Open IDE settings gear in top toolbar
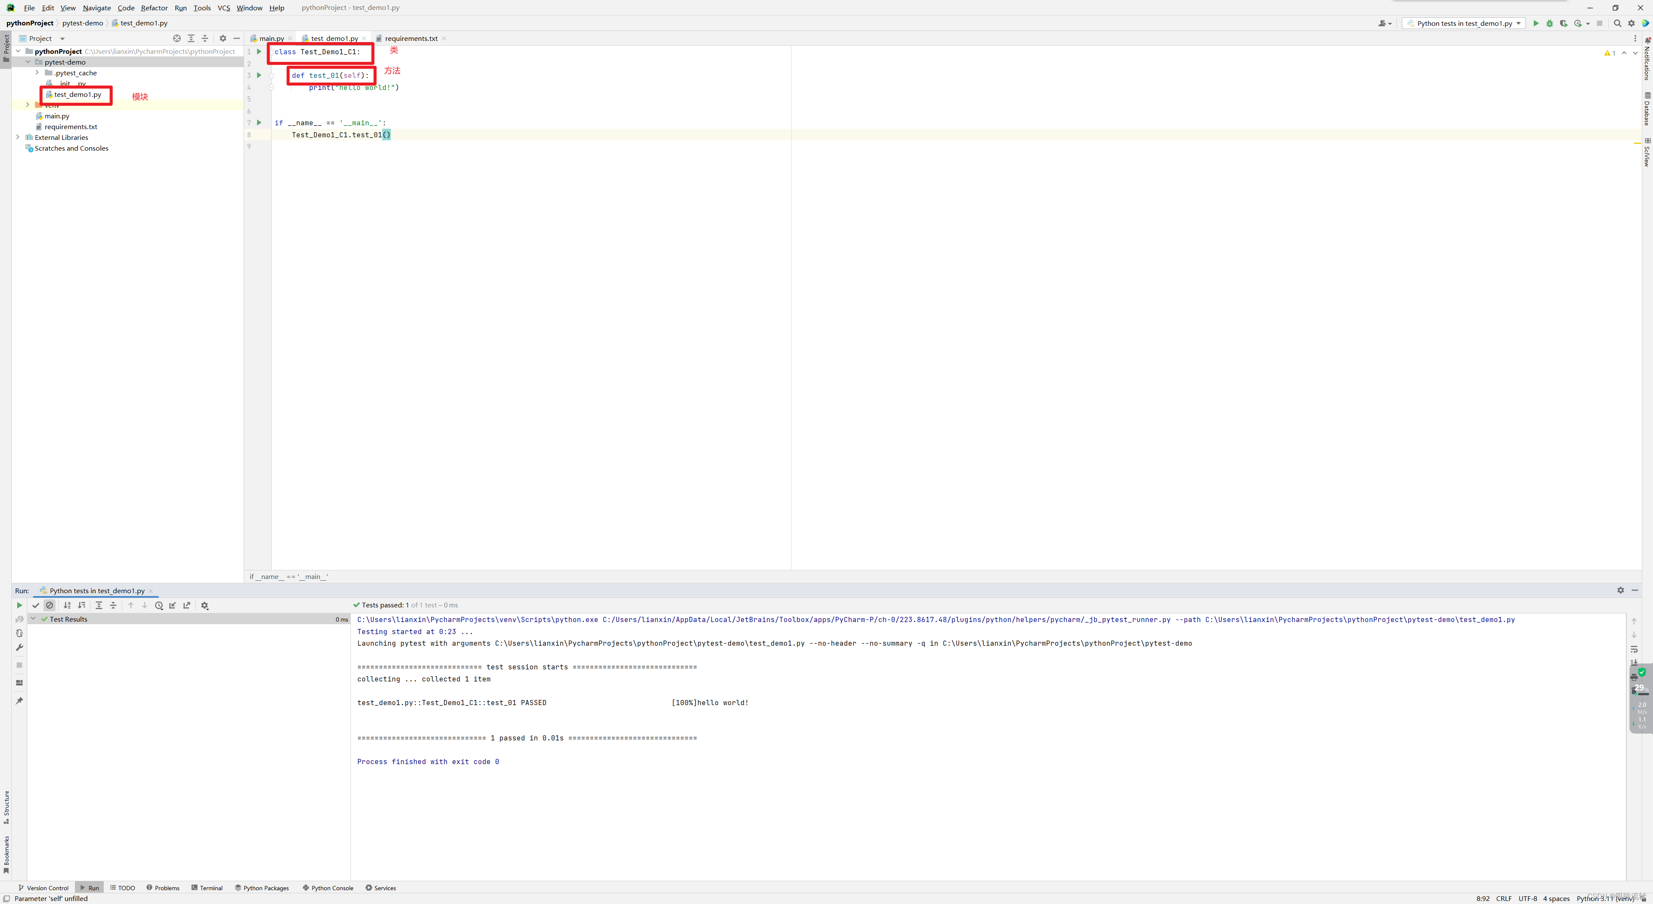This screenshot has height=904, width=1653. point(1632,23)
